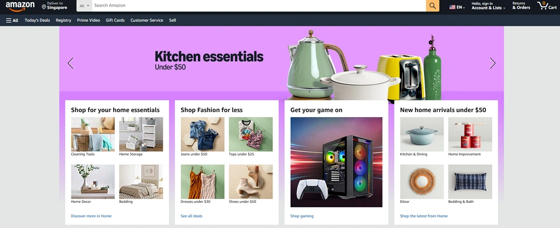The image size is (560, 228).
Task: Click the Shop gaming link
Action: pyautogui.click(x=302, y=216)
